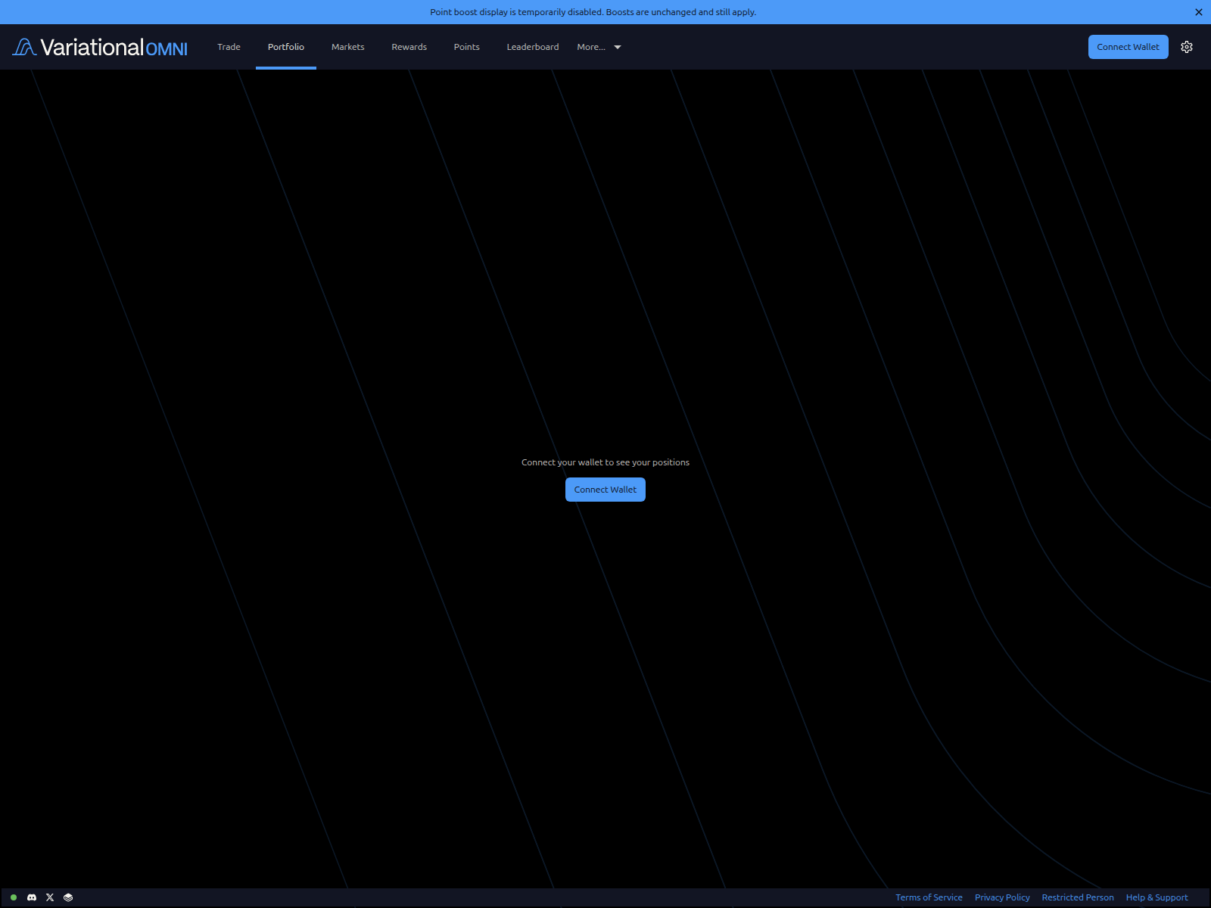1211x908 pixels.
Task: Open the Terms of Service link
Action: point(929,897)
